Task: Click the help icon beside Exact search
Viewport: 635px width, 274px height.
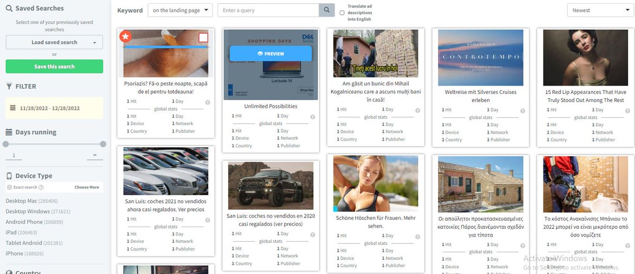Action: [x=41, y=187]
